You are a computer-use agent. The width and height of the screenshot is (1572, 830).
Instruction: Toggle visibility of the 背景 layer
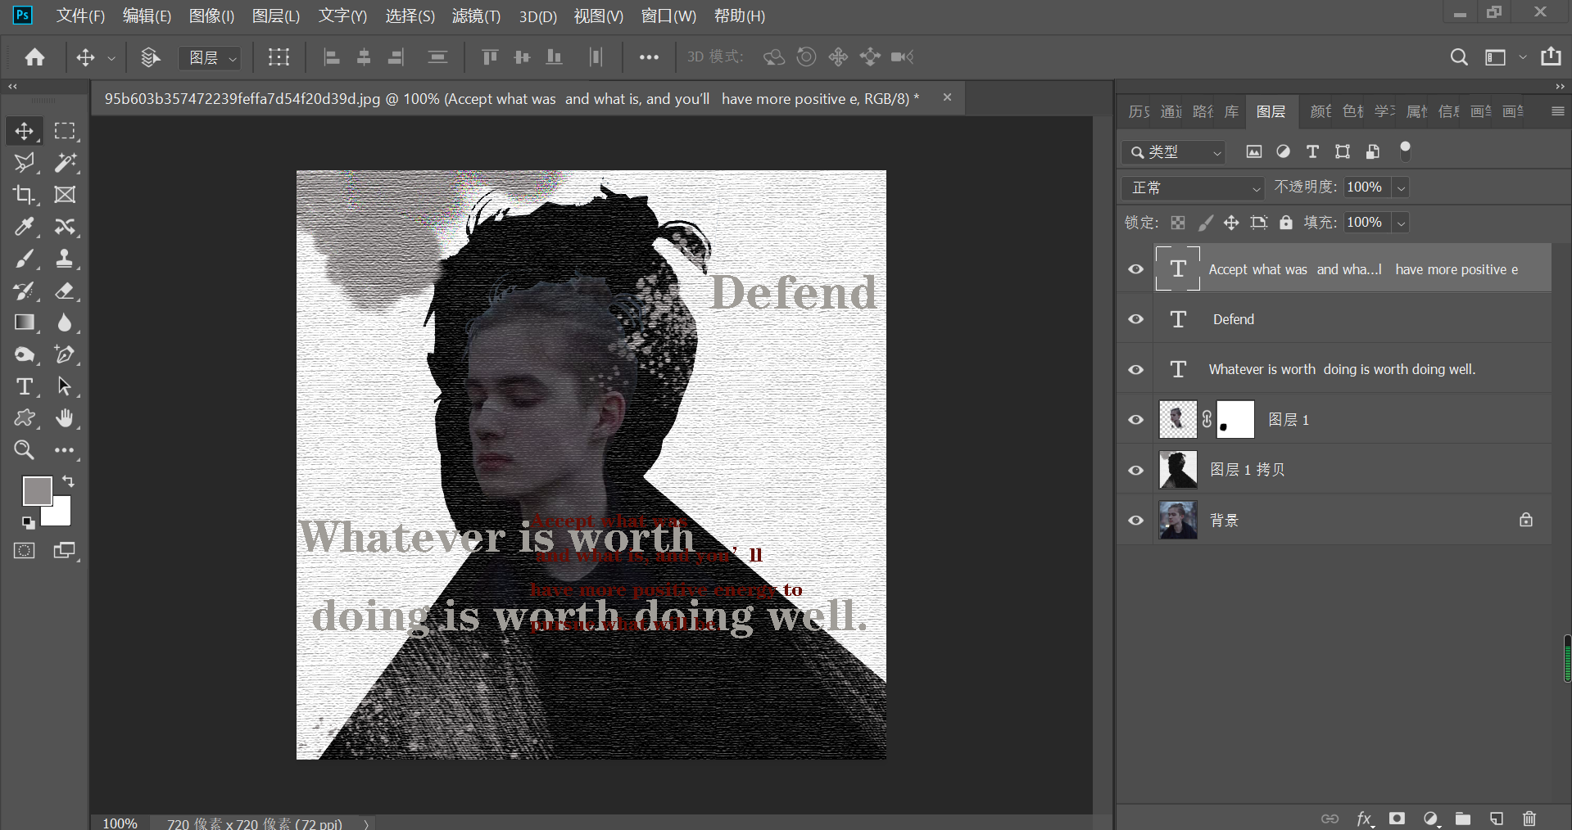pyautogui.click(x=1136, y=521)
